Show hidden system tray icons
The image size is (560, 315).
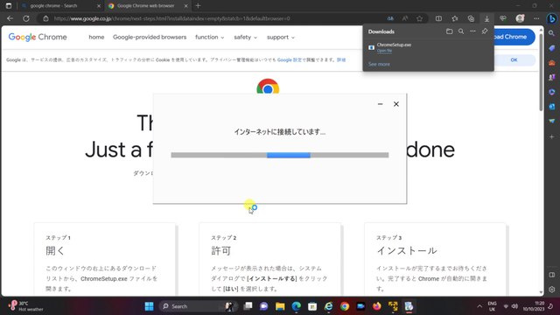479,306
